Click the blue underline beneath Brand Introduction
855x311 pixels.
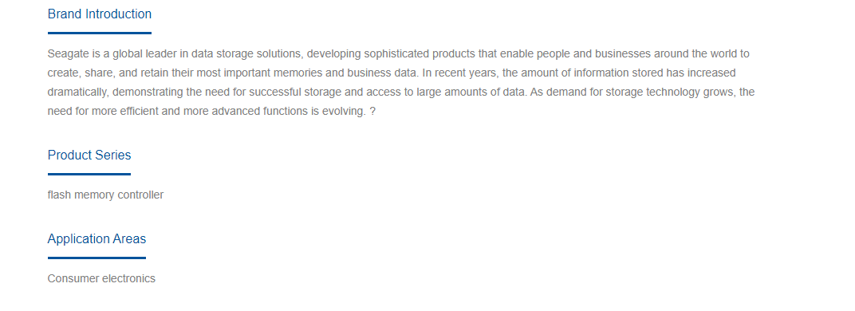[99, 33]
